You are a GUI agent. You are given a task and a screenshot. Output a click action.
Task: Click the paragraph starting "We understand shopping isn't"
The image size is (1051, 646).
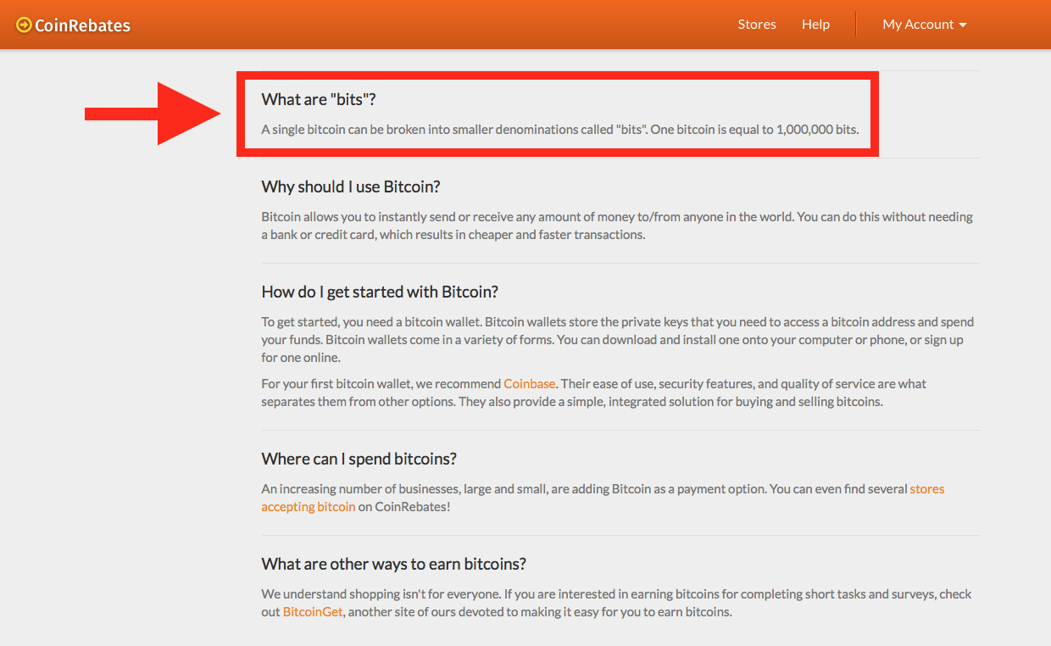(x=616, y=603)
